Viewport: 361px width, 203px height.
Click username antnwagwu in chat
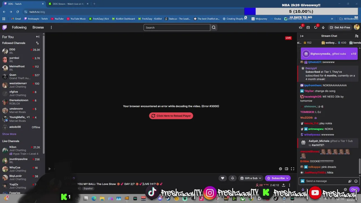click(316, 129)
